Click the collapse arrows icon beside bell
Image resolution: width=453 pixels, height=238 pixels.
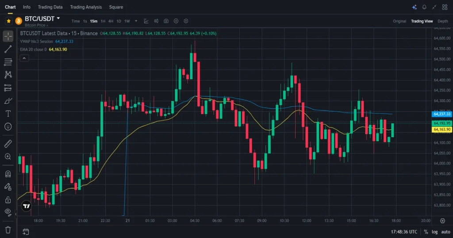434,7
